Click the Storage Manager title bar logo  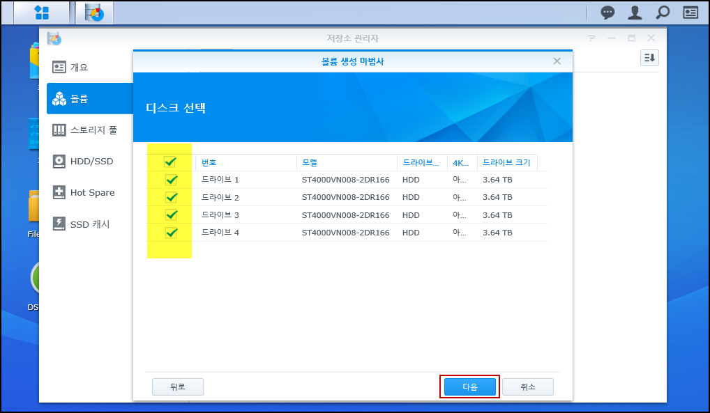pos(54,39)
